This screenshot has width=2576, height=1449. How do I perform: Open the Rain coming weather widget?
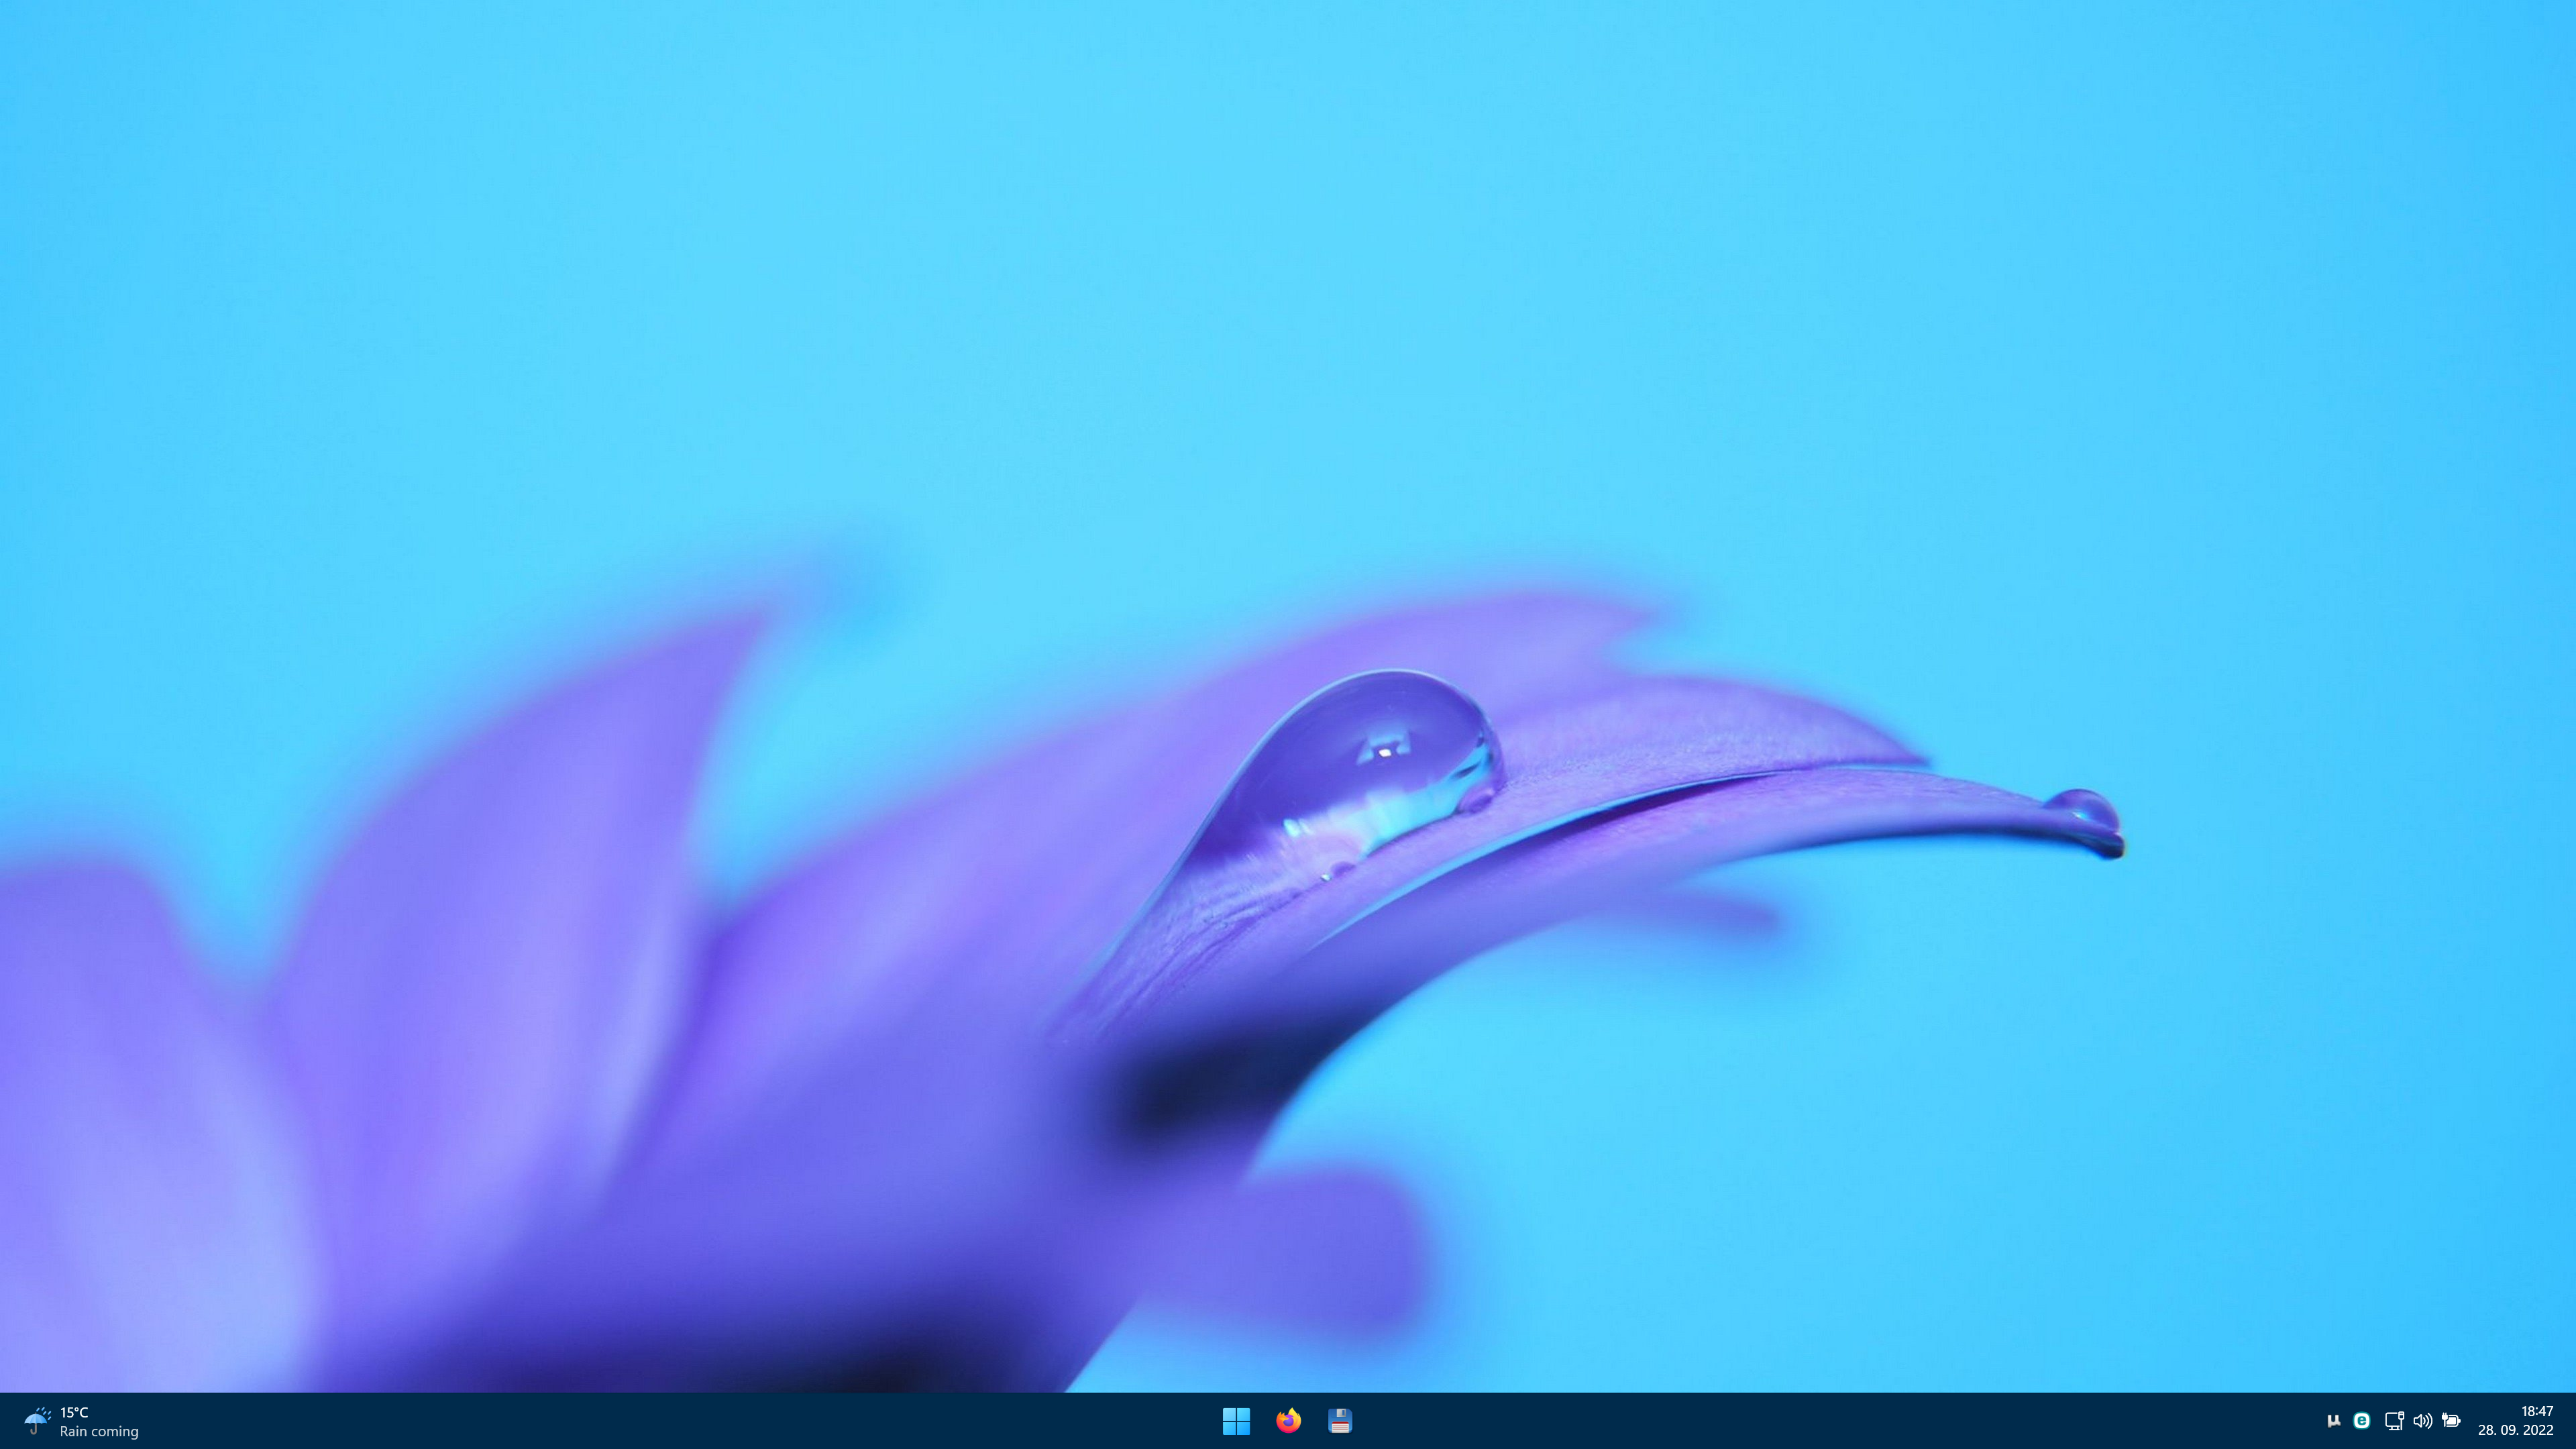(x=99, y=1431)
